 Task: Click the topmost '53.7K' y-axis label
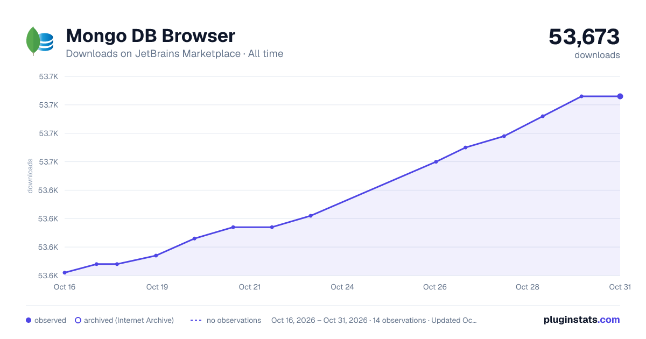coord(48,76)
